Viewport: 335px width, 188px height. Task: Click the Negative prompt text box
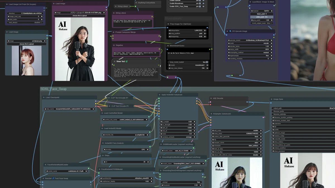[x=137, y=54]
